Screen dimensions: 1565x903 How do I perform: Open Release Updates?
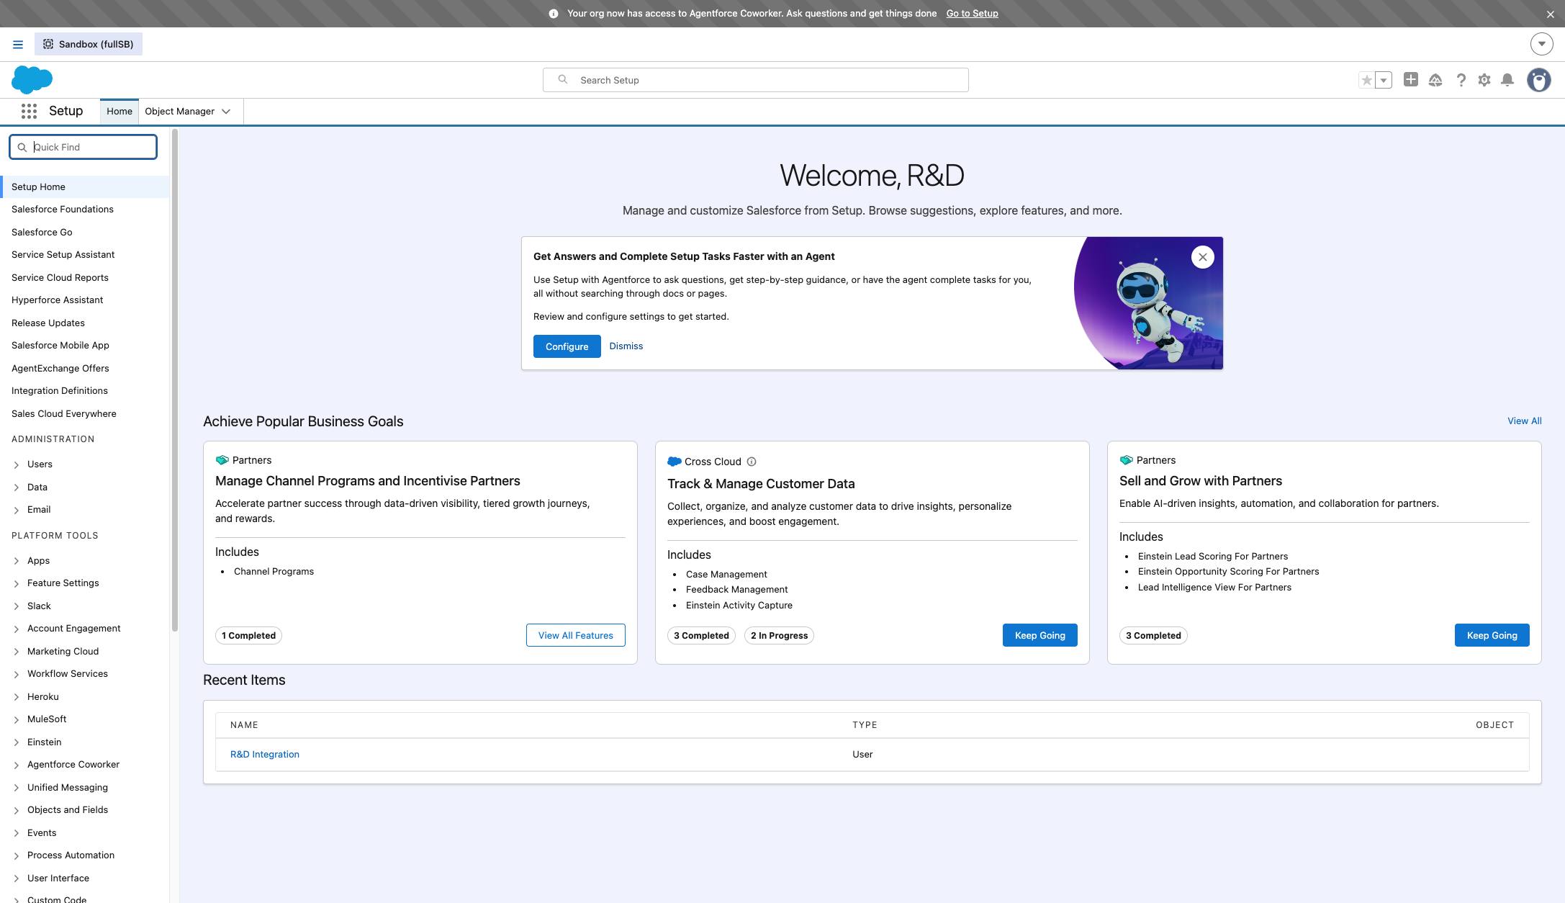(48, 323)
